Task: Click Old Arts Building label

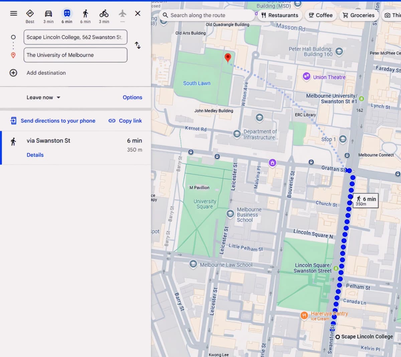Action: (190, 33)
